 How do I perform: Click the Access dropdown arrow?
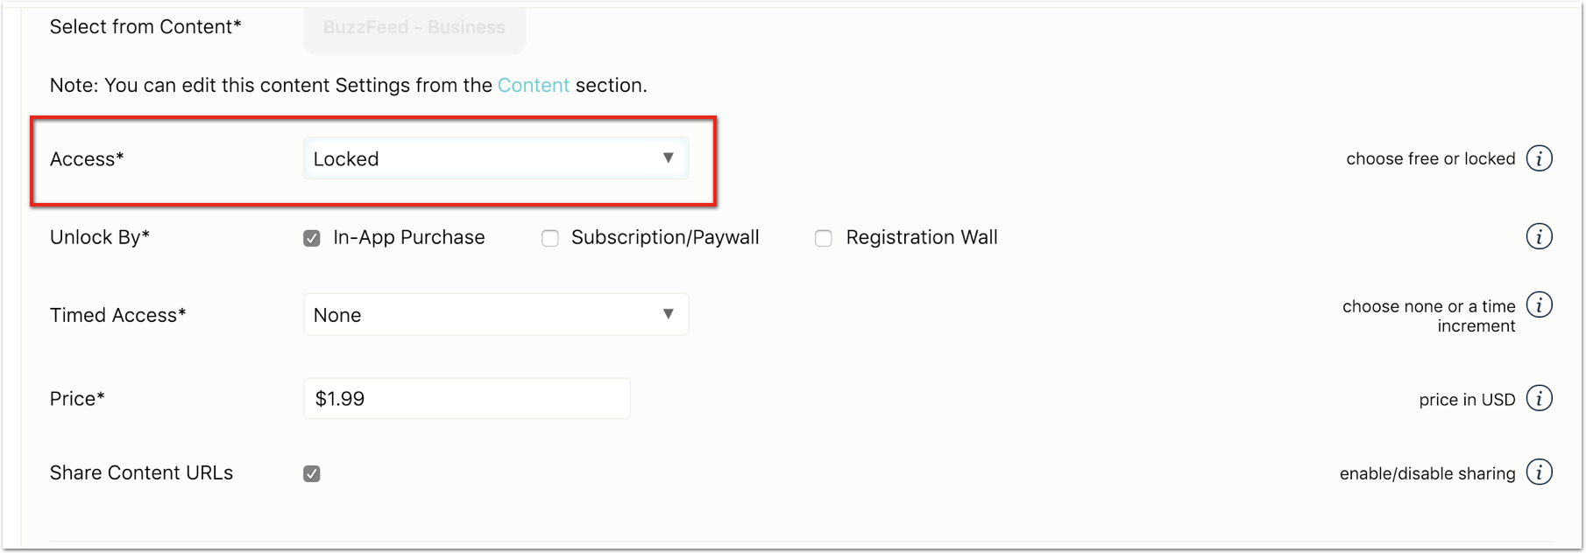[668, 158]
